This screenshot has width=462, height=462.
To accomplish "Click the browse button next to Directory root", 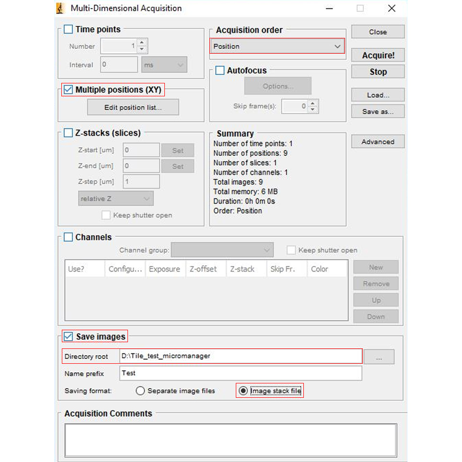I will (379, 357).
